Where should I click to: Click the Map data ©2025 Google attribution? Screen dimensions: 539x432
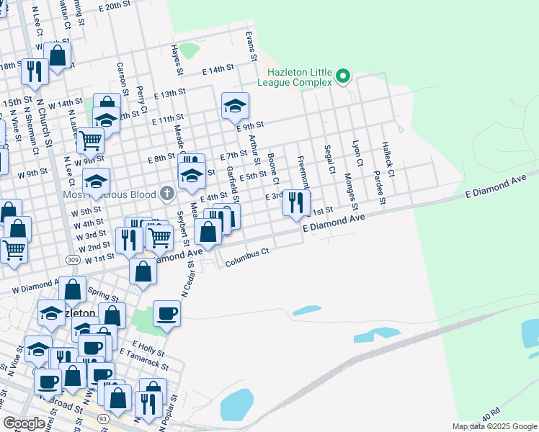pos(494,426)
